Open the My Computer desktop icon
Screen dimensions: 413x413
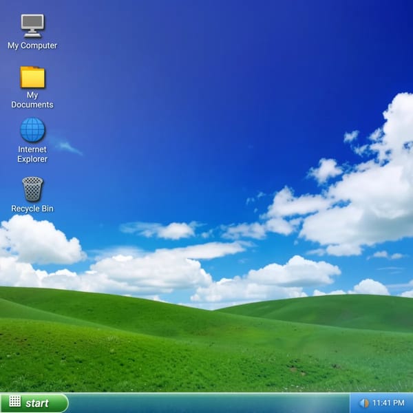(x=32, y=25)
